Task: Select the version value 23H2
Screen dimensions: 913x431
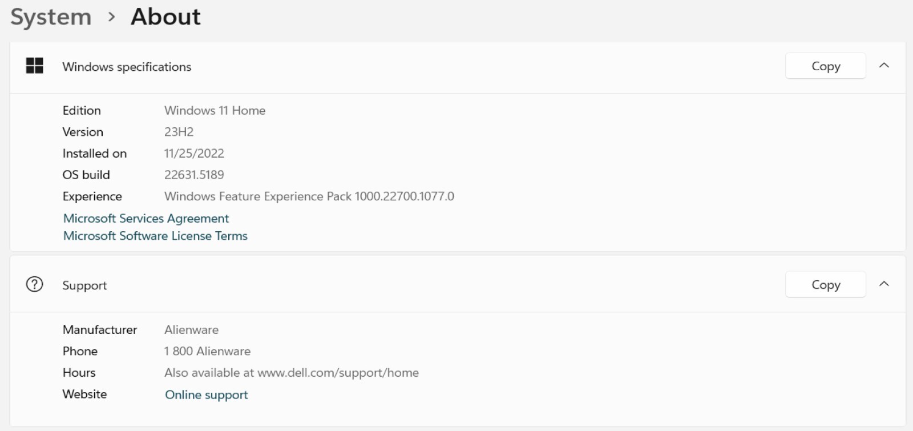Action: [x=179, y=132]
